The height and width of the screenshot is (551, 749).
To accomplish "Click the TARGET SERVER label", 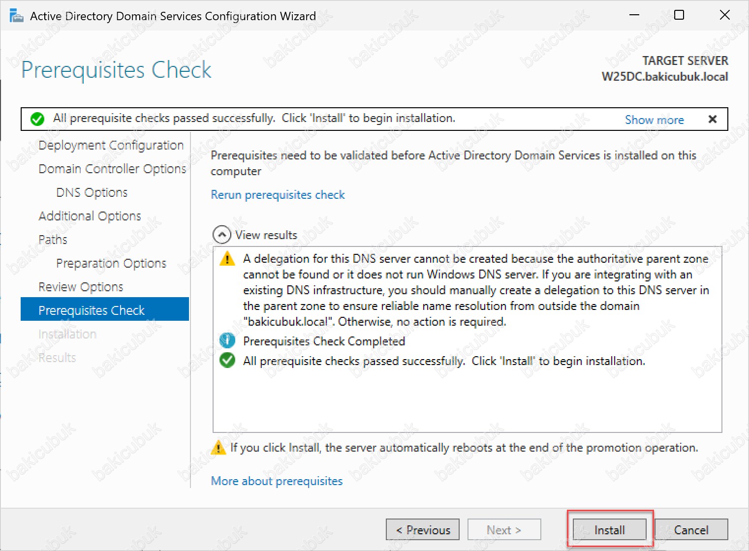I will point(685,61).
